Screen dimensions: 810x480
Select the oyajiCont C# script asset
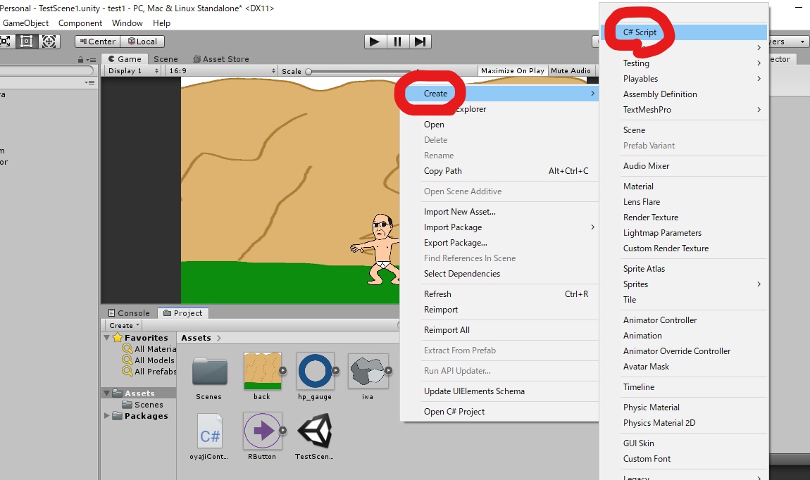pos(210,431)
